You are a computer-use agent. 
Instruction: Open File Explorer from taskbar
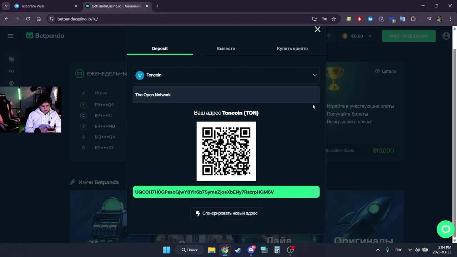[212, 250]
